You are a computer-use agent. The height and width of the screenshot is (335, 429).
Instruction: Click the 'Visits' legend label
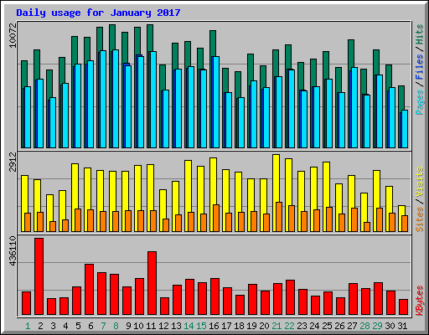click(x=420, y=182)
